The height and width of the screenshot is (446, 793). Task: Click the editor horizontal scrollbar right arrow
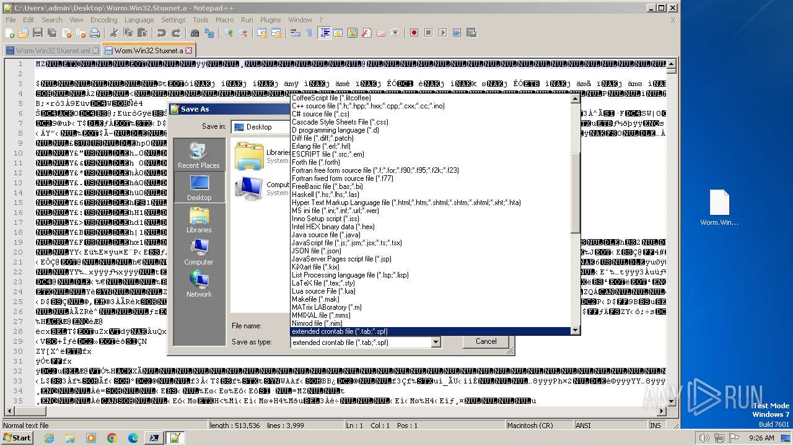click(661, 411)
